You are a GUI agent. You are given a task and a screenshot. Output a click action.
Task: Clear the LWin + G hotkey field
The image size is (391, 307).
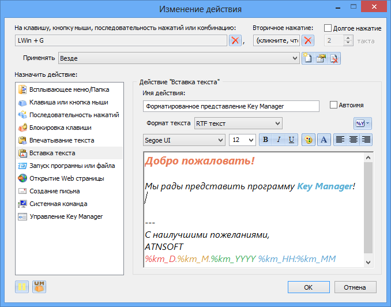coord(235,40)
